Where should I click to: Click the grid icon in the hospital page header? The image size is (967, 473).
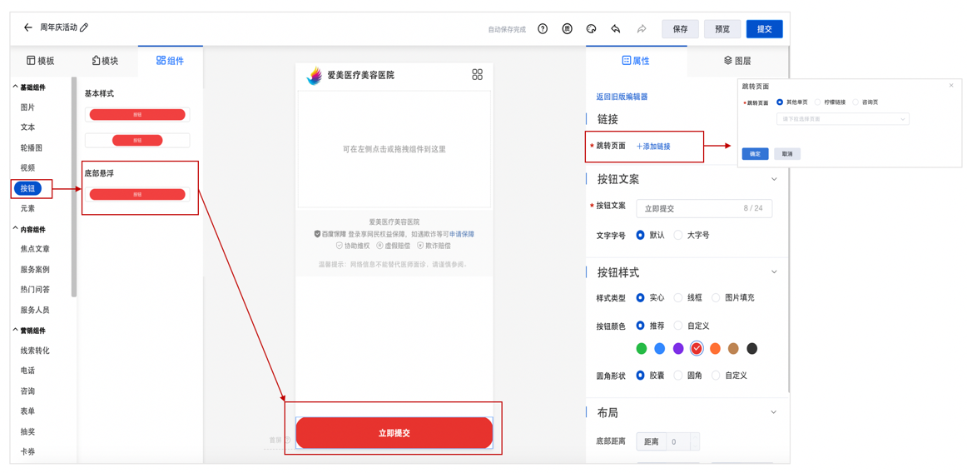[x=477, y=75]
